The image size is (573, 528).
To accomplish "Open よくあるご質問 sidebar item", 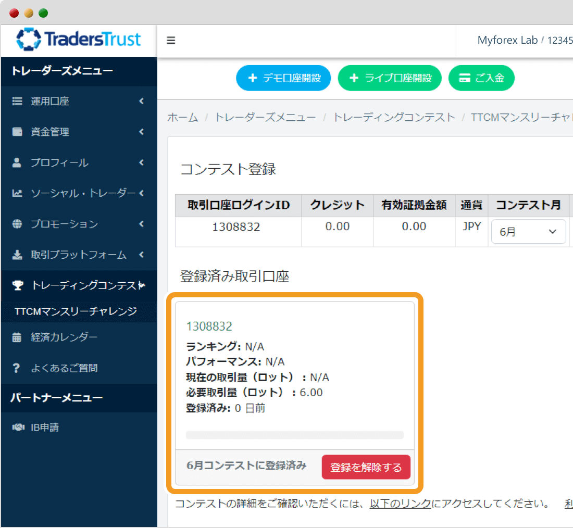I will (79, 368).
